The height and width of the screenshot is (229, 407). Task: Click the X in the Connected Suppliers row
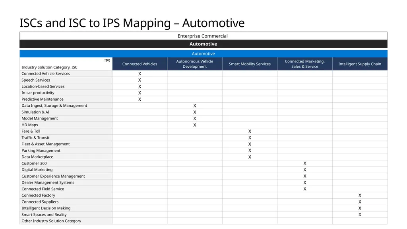(360, 202)
